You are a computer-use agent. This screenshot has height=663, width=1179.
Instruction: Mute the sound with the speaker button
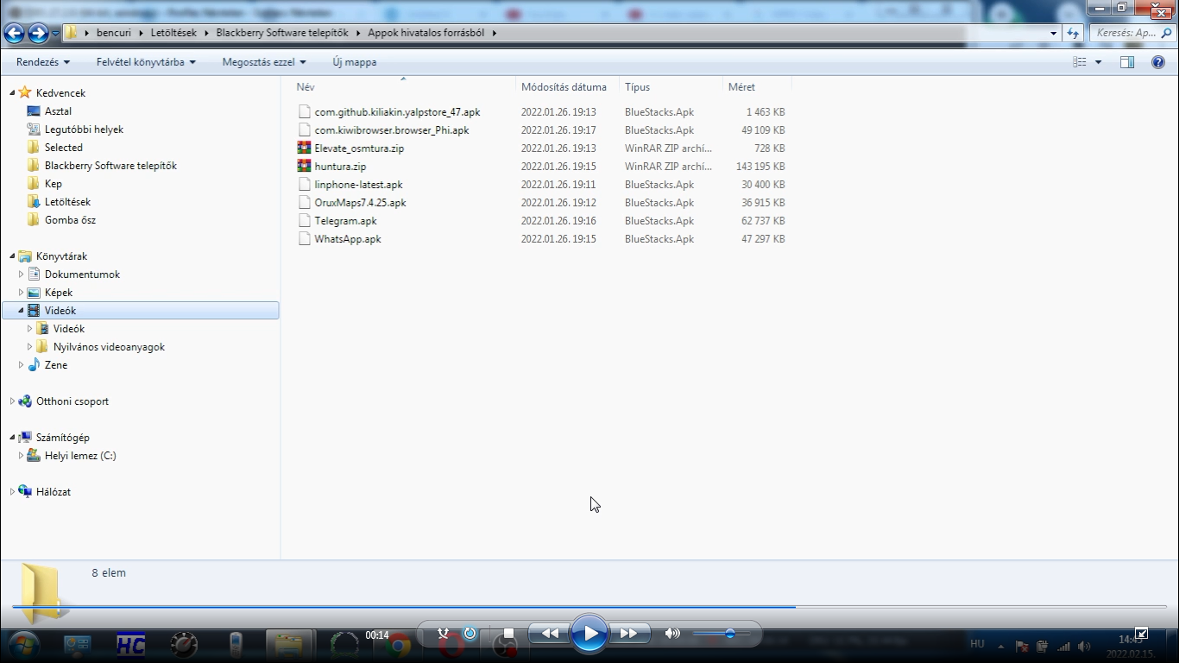[x=672, y=634]
